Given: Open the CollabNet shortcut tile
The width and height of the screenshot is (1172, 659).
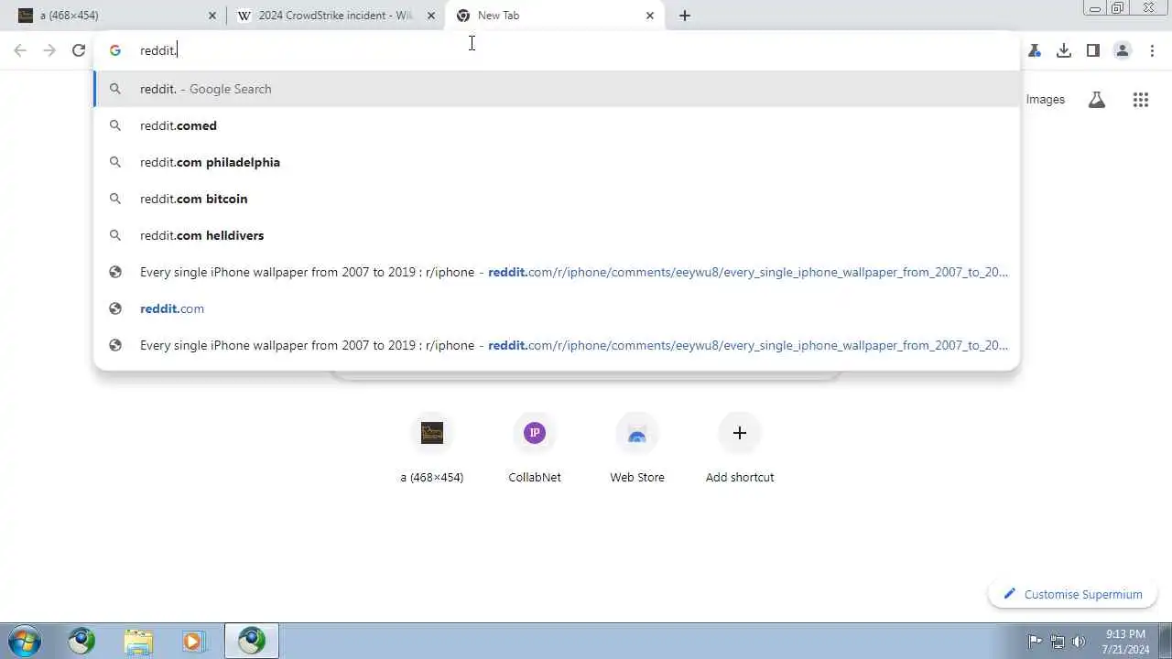Looking at the screenshot, I should pyautogui.click(x=535, y=448).
